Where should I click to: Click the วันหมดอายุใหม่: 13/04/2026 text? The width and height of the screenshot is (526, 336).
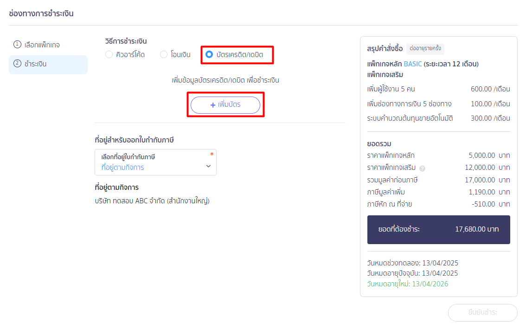tap(408, 284)
